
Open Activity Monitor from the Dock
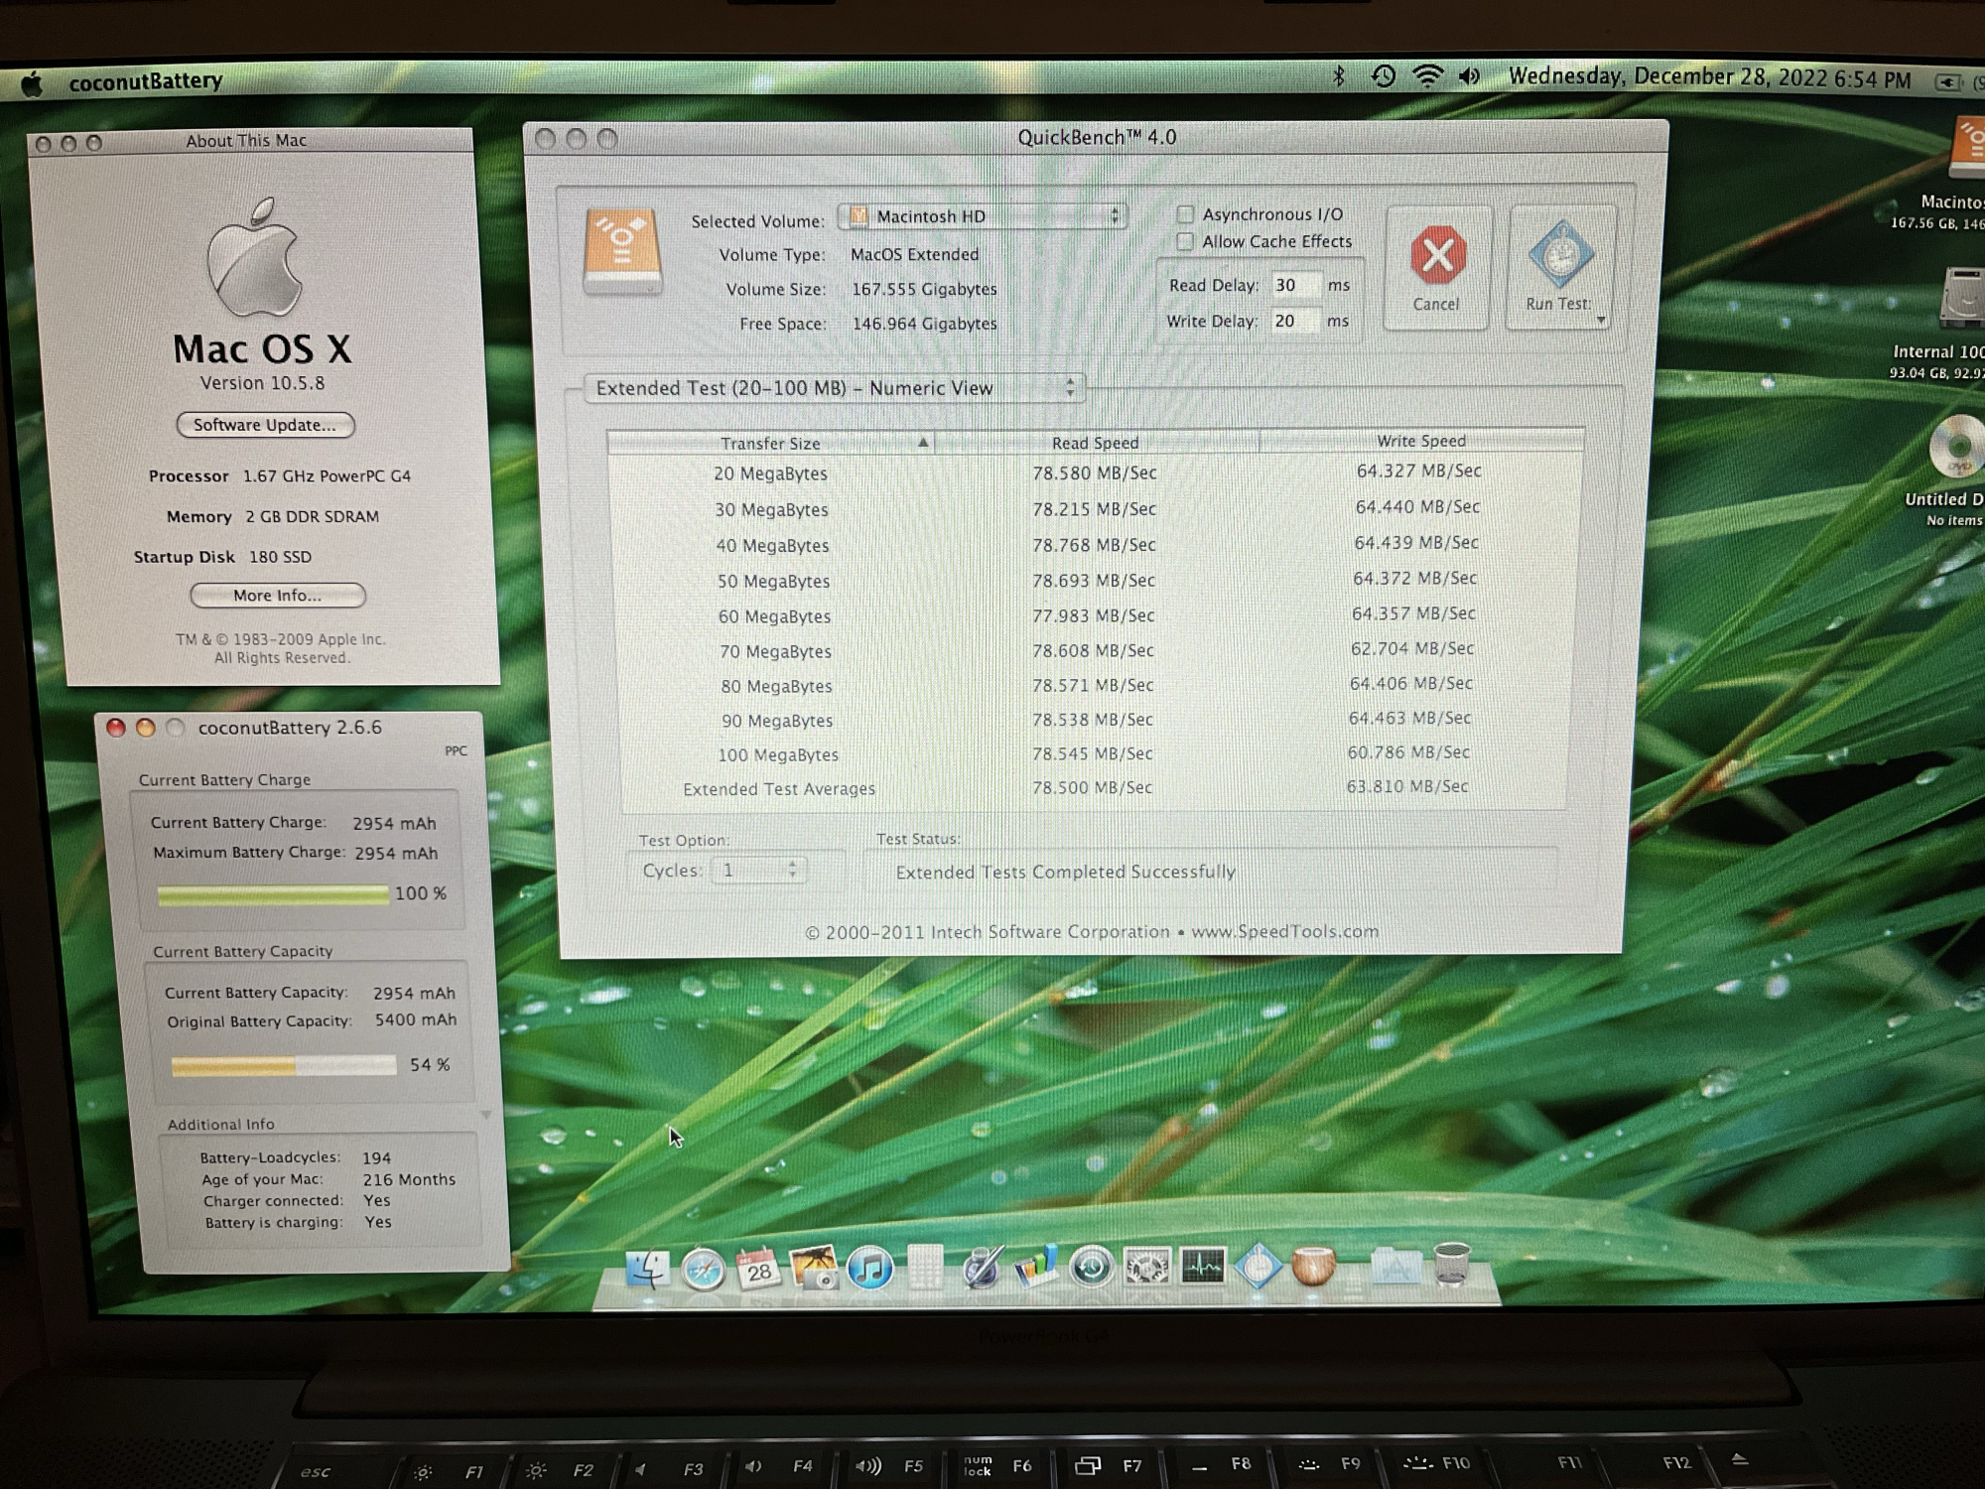pos(1202,1267)
